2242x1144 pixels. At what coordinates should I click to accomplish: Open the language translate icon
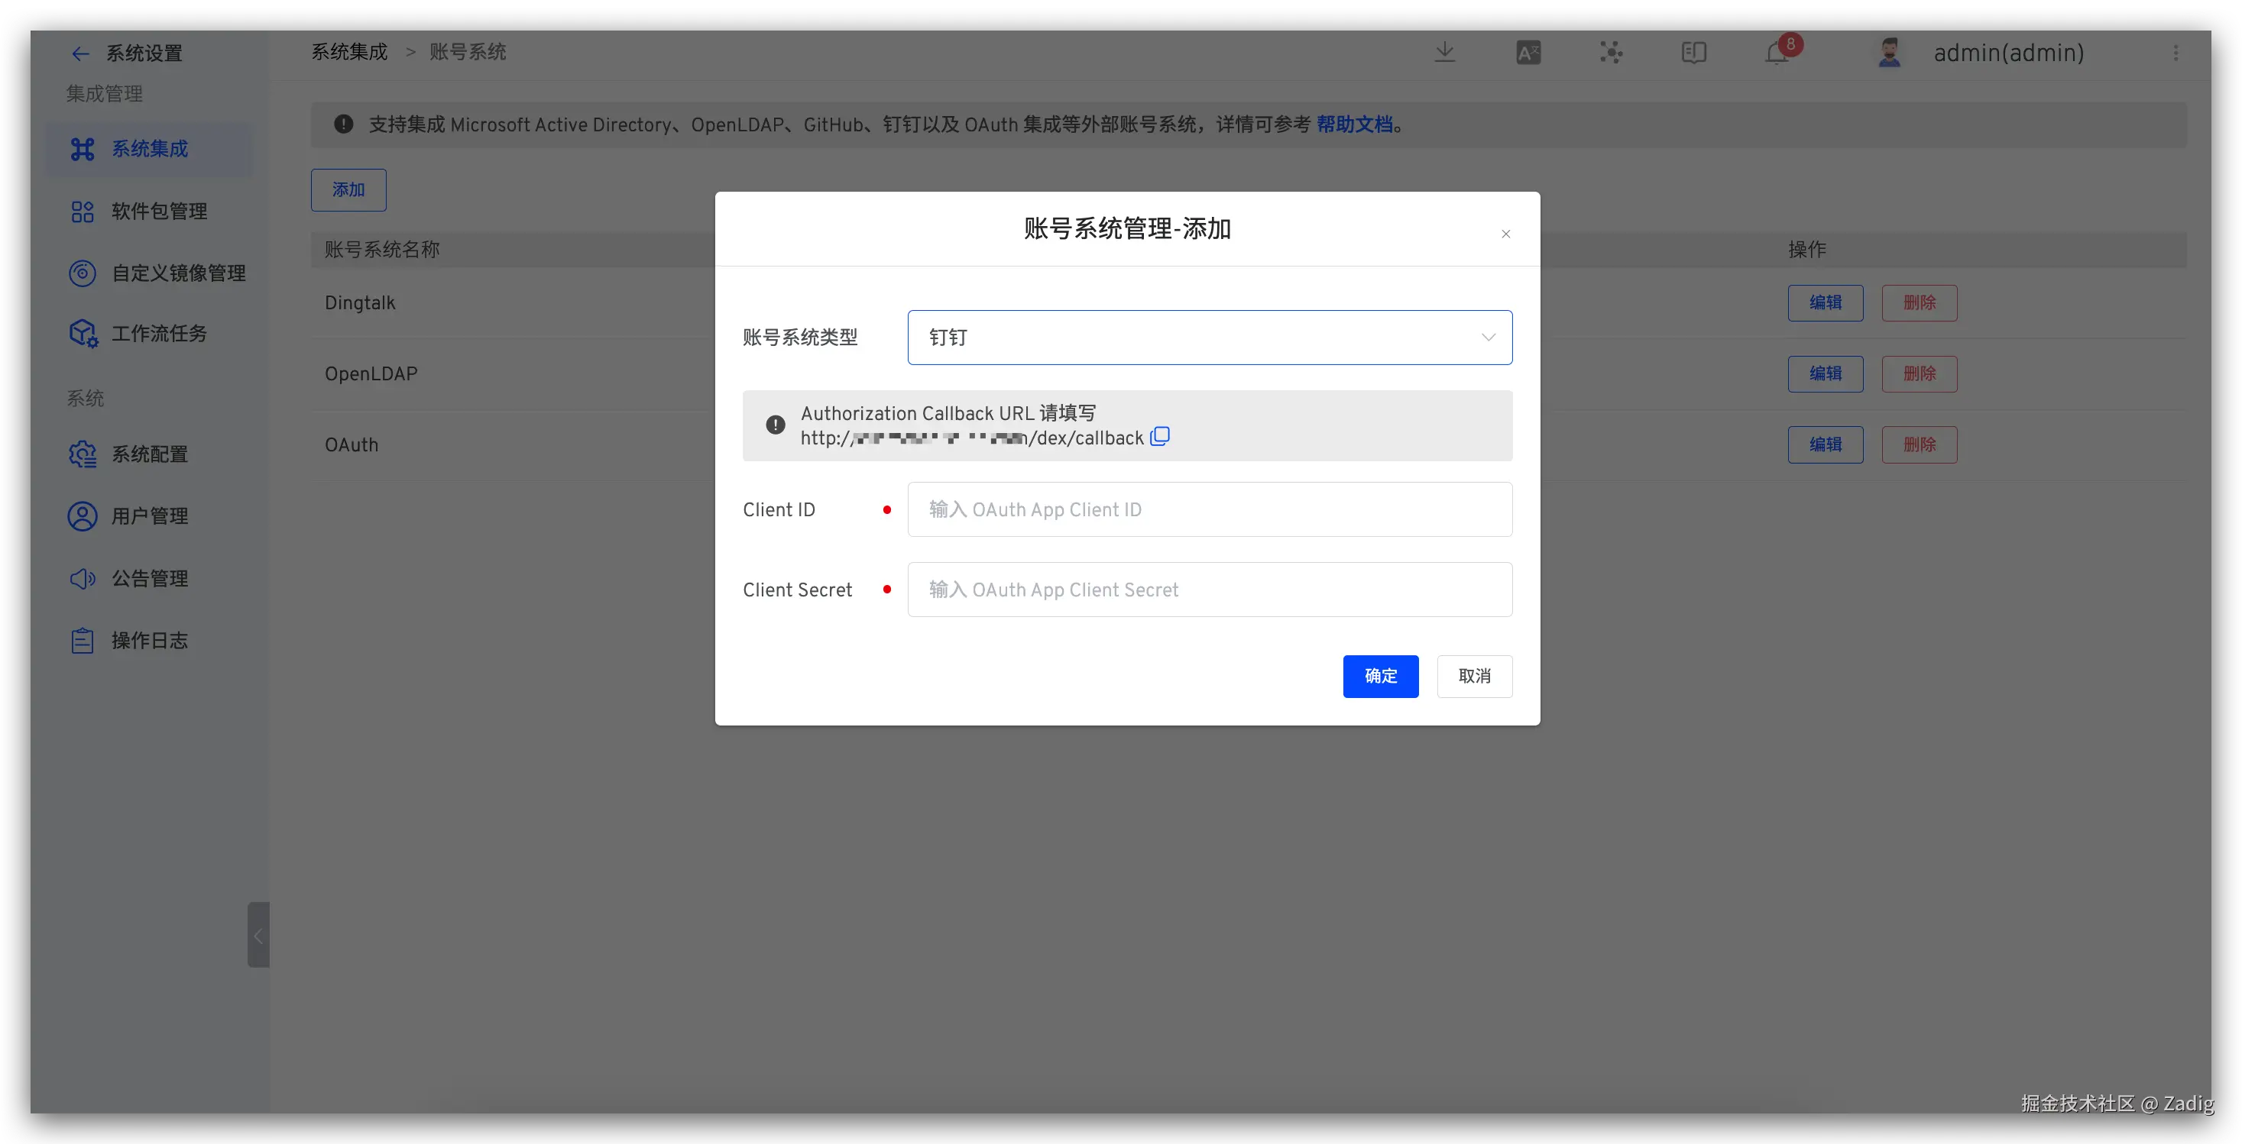click(x=1528, y=53)
